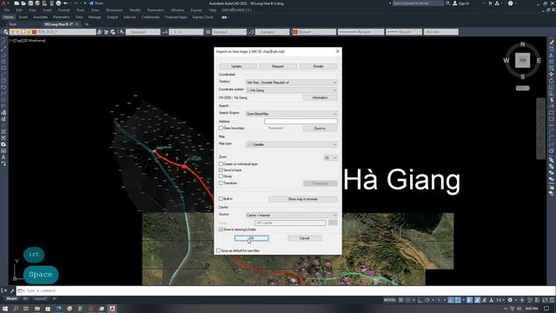The image size is (556, 313).
Task: Switch to the Annotate ribbon tab
Action: pyautogui.click(x=40, y=17)
